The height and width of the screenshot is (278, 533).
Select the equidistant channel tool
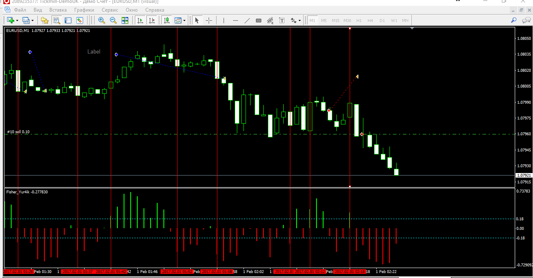(x=270, y=20)
